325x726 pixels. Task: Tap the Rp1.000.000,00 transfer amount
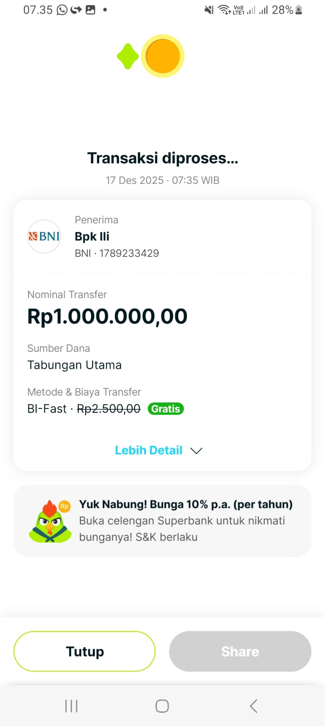107,316
